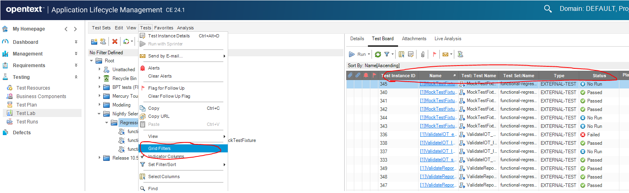Click the follow-up flag column header icon
Image resolution: width=629 pixels, height=193 pixels.
tap(374, 75)
